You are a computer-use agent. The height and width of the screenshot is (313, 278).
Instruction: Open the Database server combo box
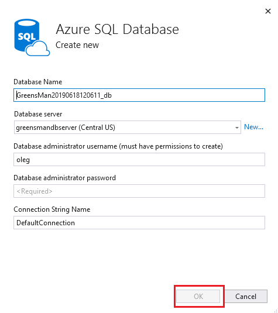pos(128,128)
